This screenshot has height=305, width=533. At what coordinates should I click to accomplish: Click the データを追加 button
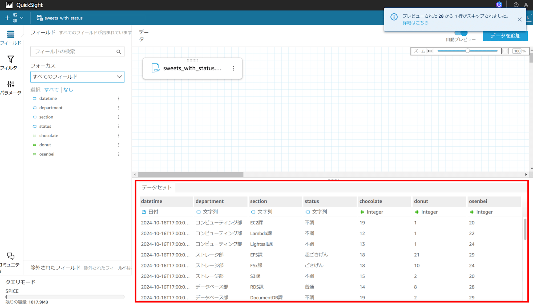point(505,36)
